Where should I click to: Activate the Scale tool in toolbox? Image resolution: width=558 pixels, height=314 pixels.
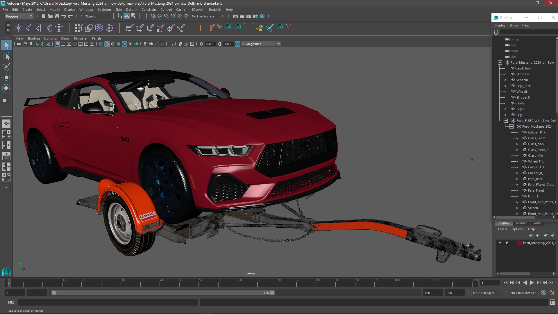point(6,99)
